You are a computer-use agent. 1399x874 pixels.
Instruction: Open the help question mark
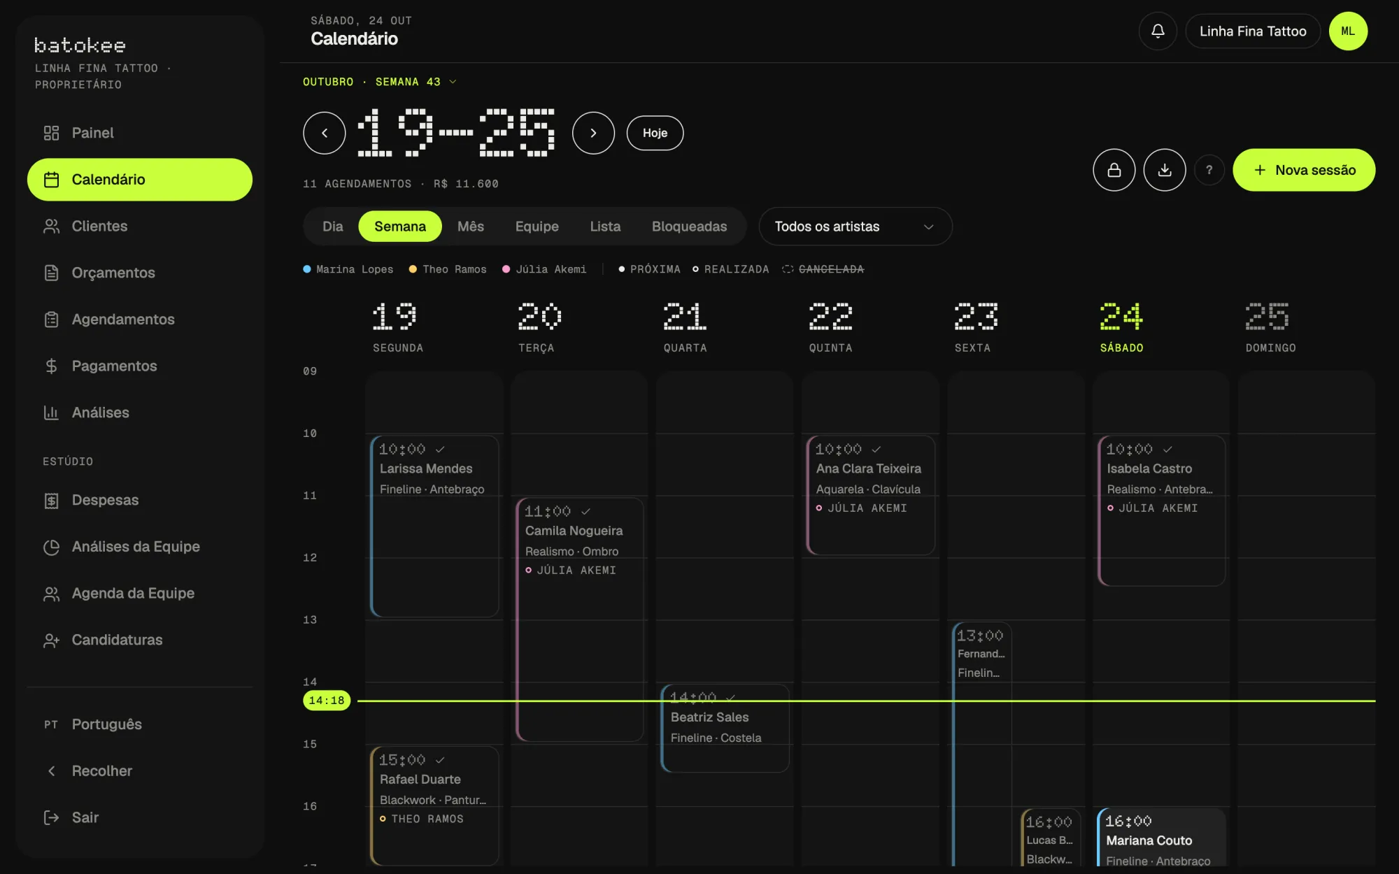pyautogui.click(x=1209, y=170)
